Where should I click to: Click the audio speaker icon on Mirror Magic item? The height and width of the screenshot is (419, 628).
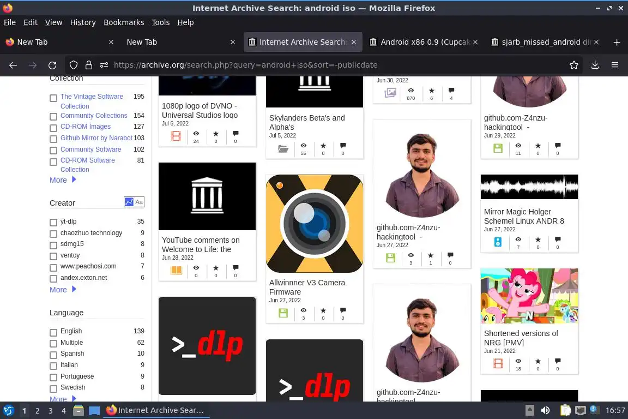(x=498, y=242)
